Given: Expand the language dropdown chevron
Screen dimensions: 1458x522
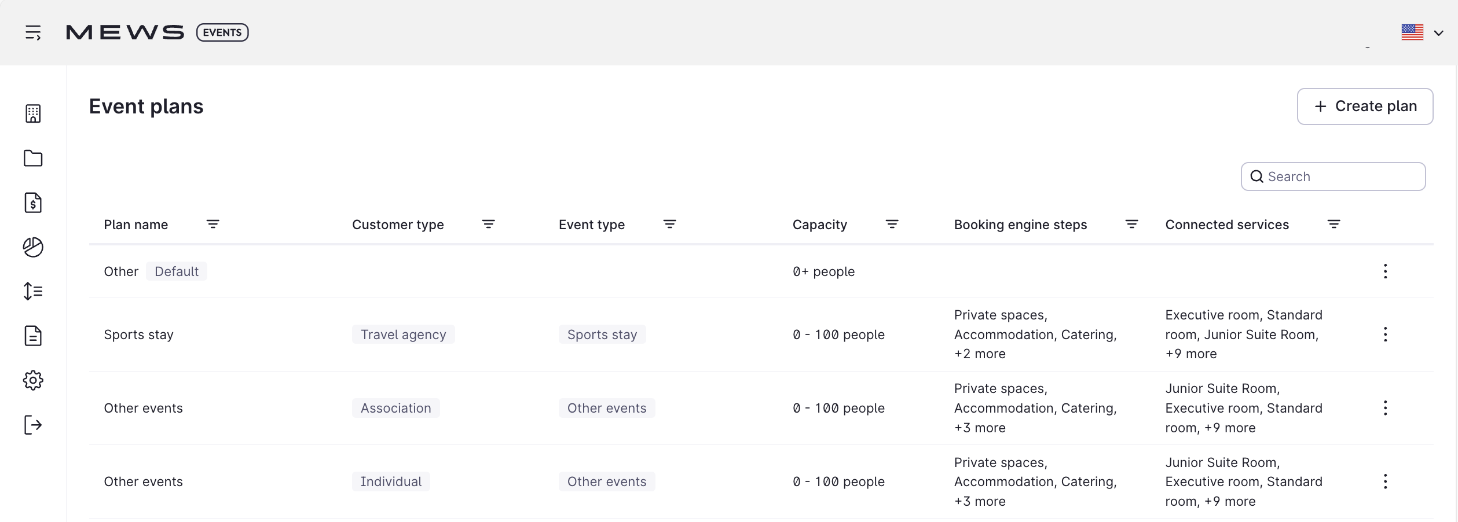Looking at the screenshot, I should [x=1439, y=33].
